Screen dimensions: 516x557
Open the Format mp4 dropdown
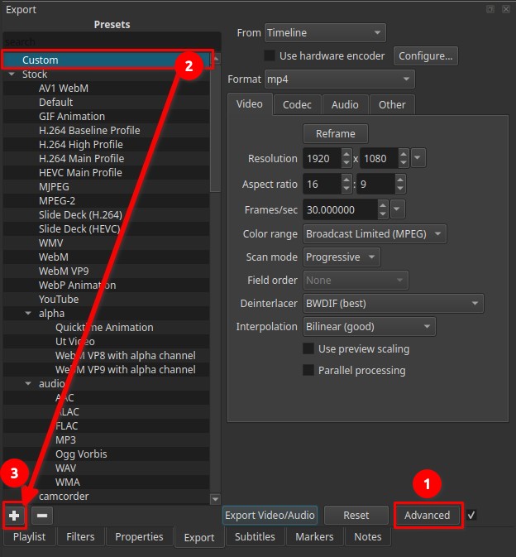pos(339,79)
